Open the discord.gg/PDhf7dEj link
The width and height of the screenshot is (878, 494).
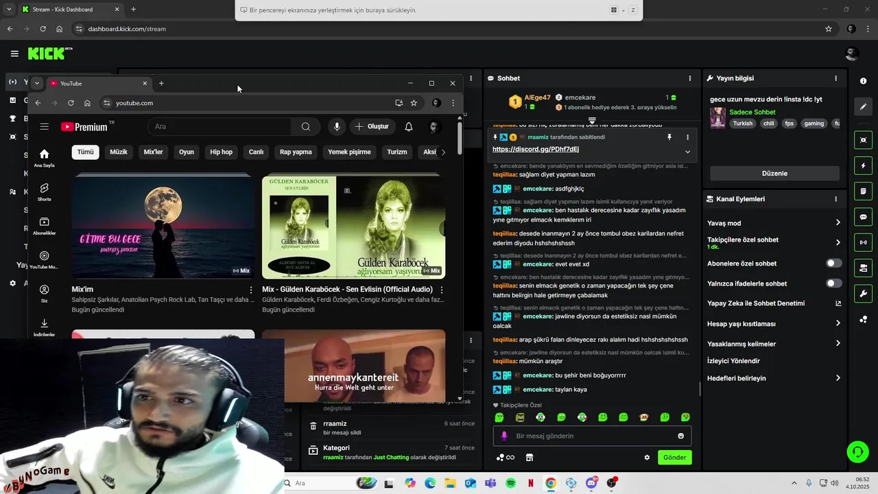[535, 149]
